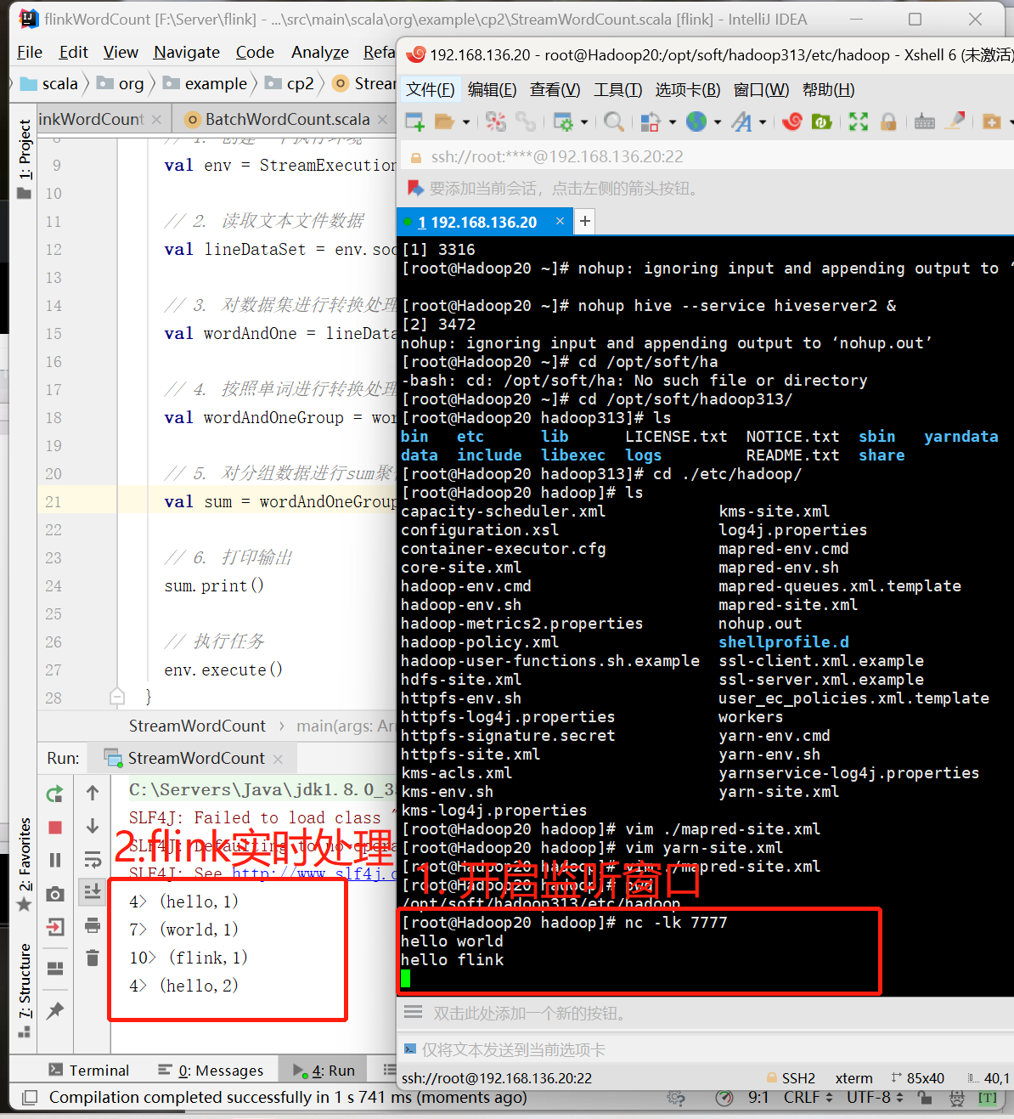Create new session in Xshell toolbar

point(414,122)
